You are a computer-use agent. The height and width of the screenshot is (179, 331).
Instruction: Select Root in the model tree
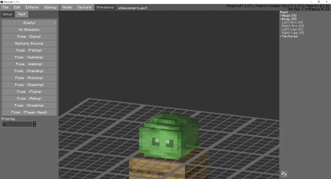[x=284, y=12]
